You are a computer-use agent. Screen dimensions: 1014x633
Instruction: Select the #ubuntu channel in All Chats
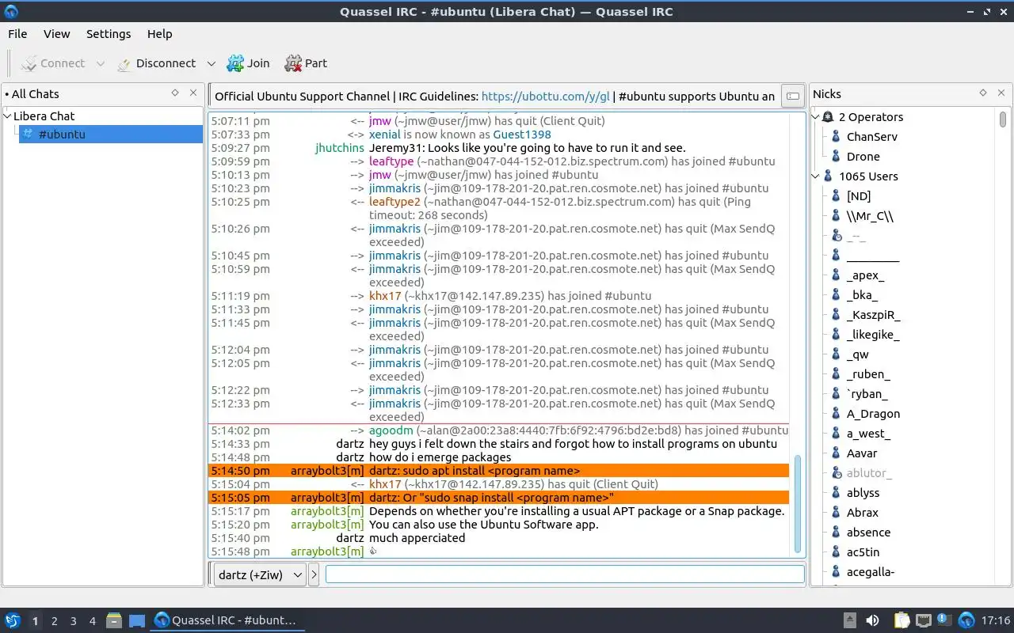click(x=111, y=135)
